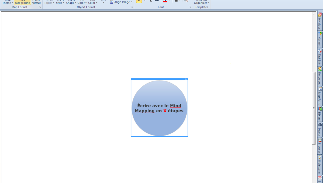Image resolution: width=323 pixels, height=183 pixels.
Task: Toggle italic formatting button
Action: point(145,1)
